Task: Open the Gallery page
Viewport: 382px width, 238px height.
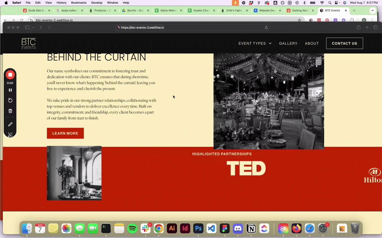Action: (288, 44)
